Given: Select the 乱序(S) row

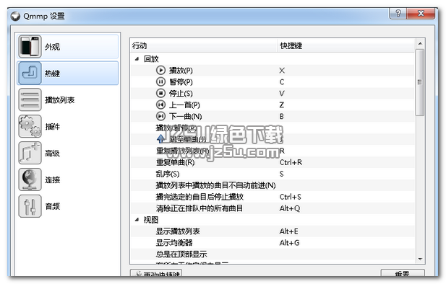Looking at the screenshot, I should pyautogui.click(x=273, y=174).
